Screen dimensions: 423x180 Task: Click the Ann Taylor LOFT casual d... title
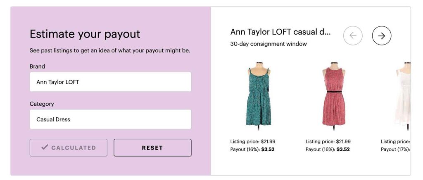(x=280, y=32)
